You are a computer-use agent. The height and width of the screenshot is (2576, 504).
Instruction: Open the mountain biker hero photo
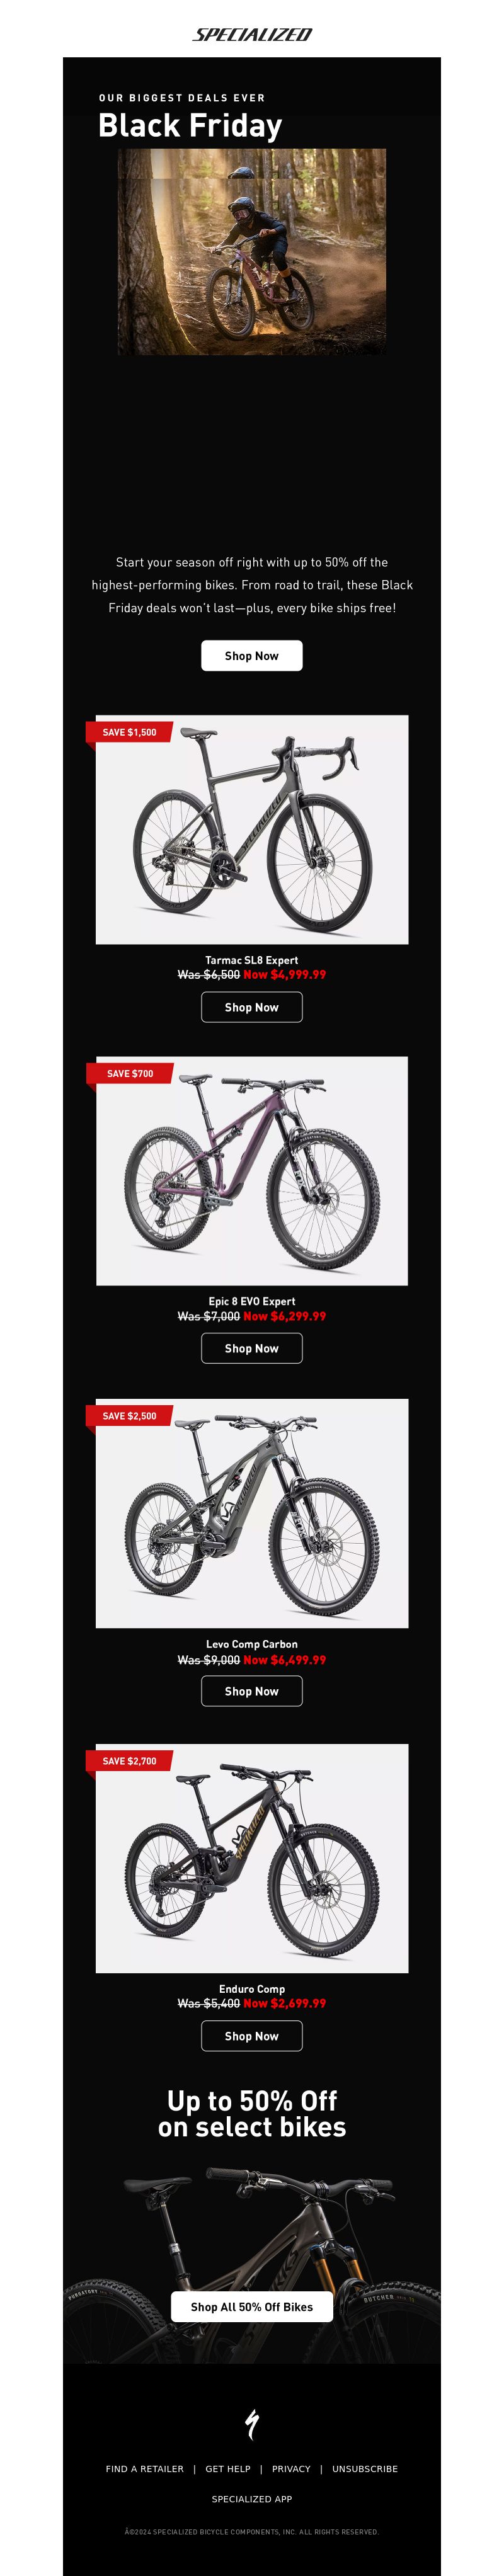pyautogui.click(x=252, y=252)
